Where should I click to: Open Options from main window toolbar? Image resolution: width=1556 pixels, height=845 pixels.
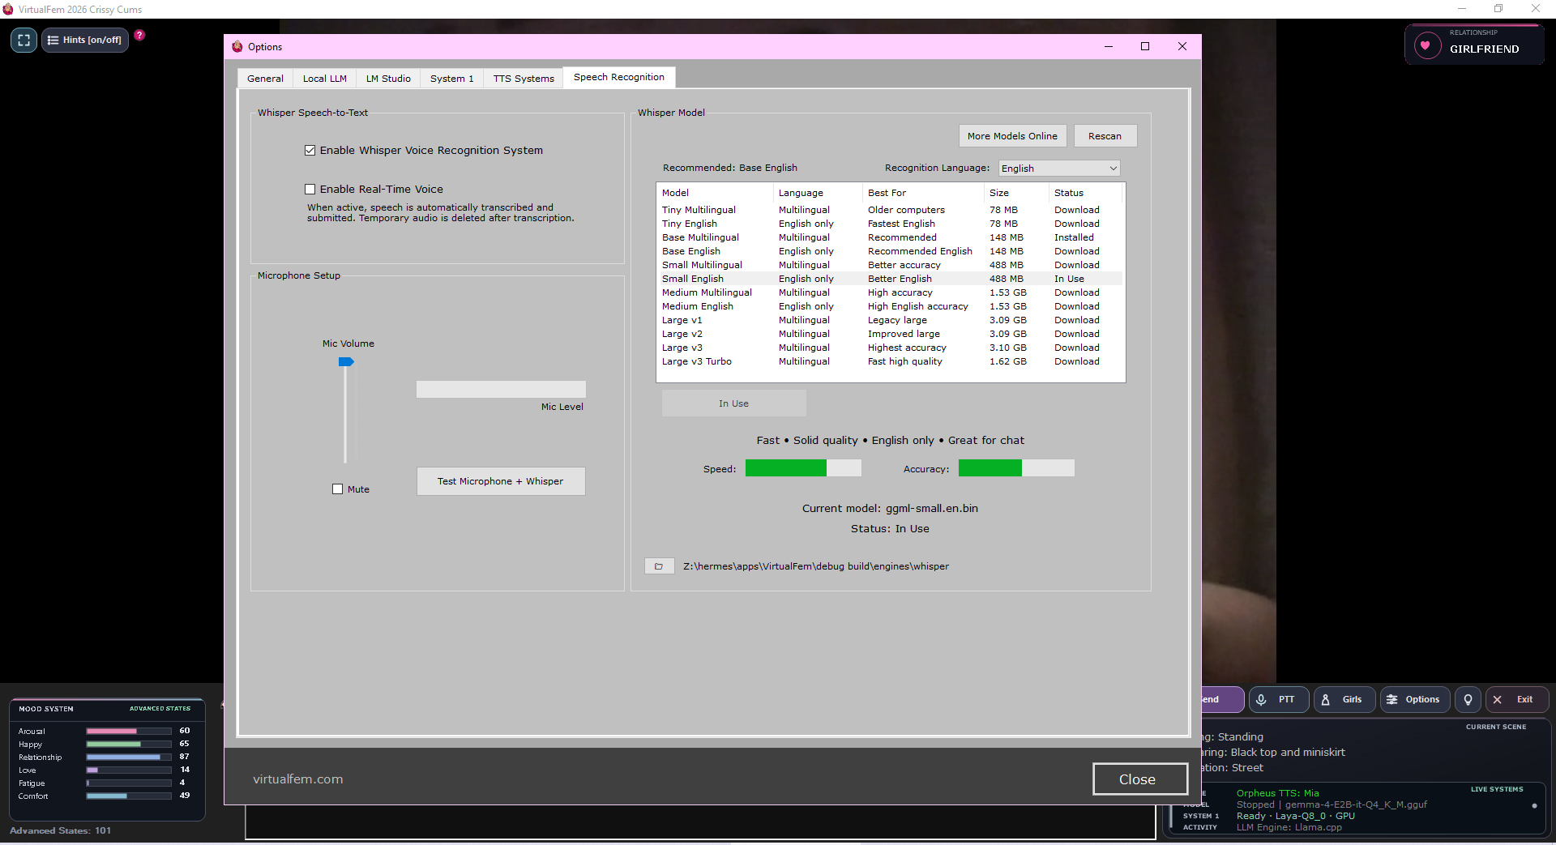(1415, 699)
